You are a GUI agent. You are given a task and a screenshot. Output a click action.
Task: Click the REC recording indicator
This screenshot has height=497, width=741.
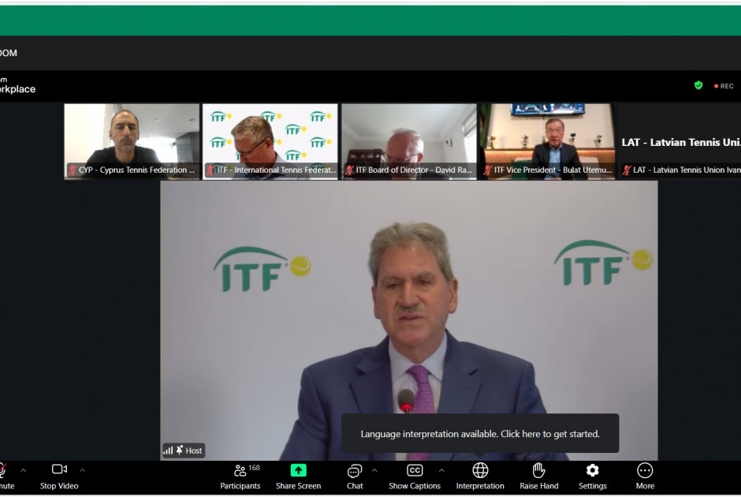tap(724, 86)
